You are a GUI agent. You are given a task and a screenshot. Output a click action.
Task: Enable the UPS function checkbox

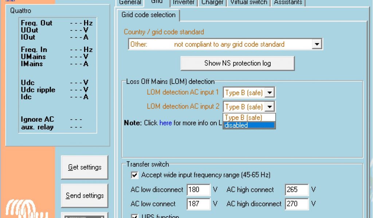tap(135, 216)
